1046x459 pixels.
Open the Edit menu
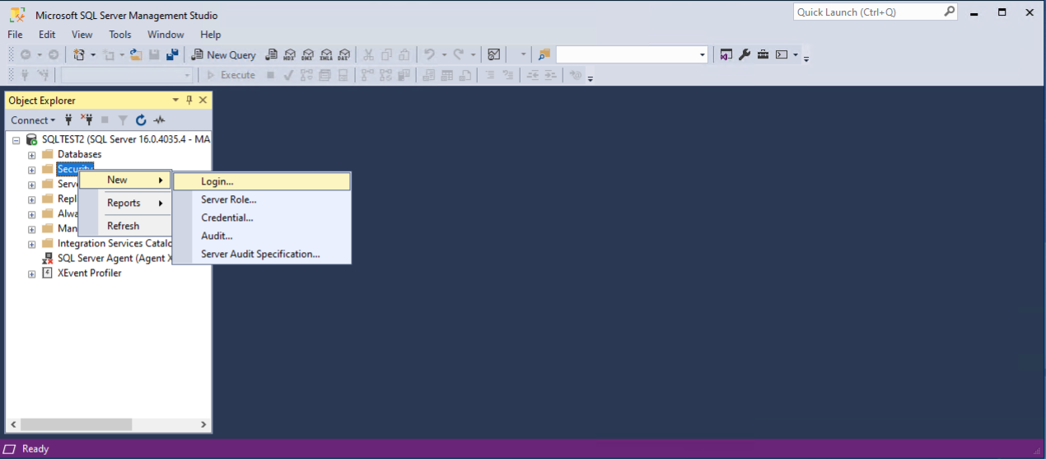47,35
